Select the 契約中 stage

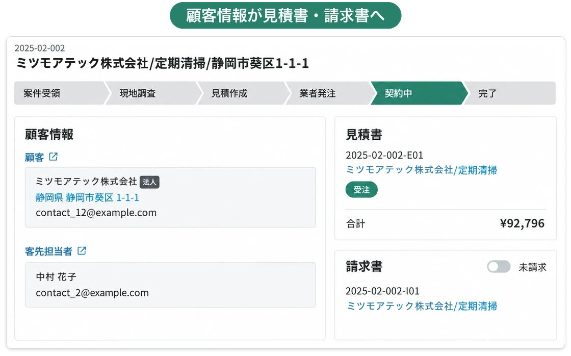click(x=419, y=93)
